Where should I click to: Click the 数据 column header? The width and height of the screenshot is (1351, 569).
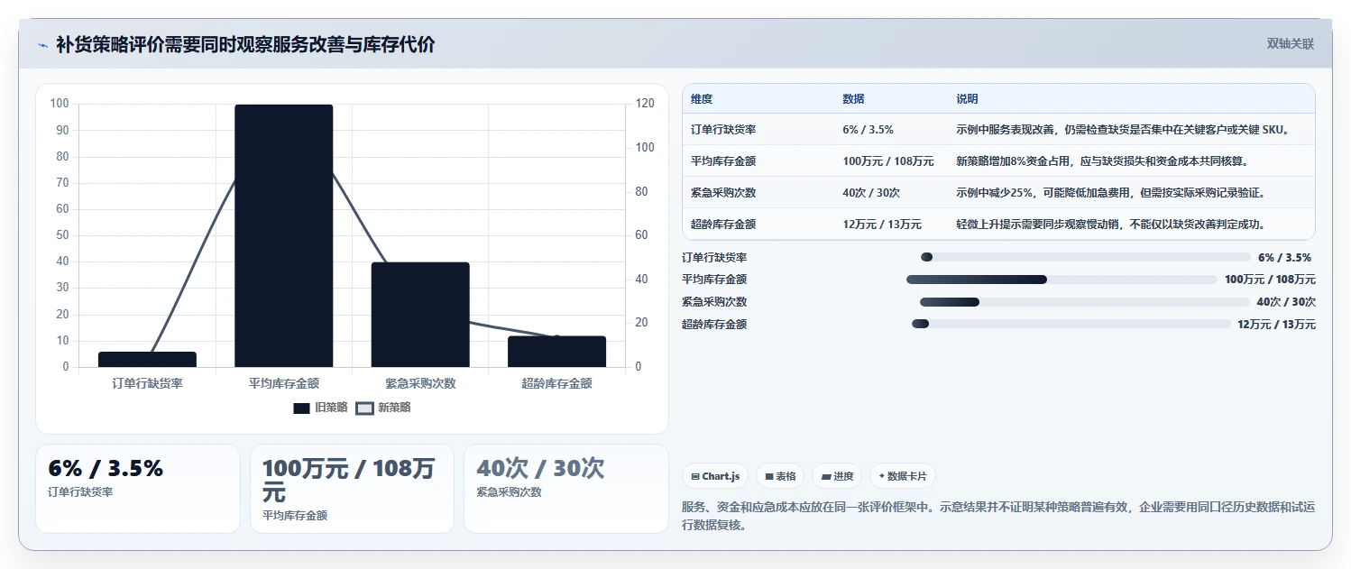coord(853,99)
